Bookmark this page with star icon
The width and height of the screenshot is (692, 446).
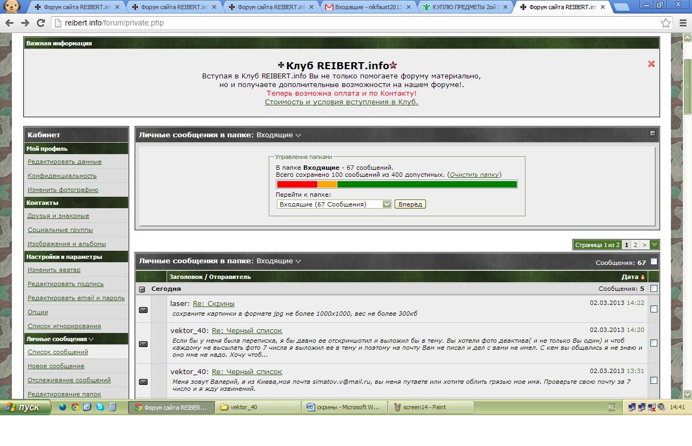tap(666, 23)
